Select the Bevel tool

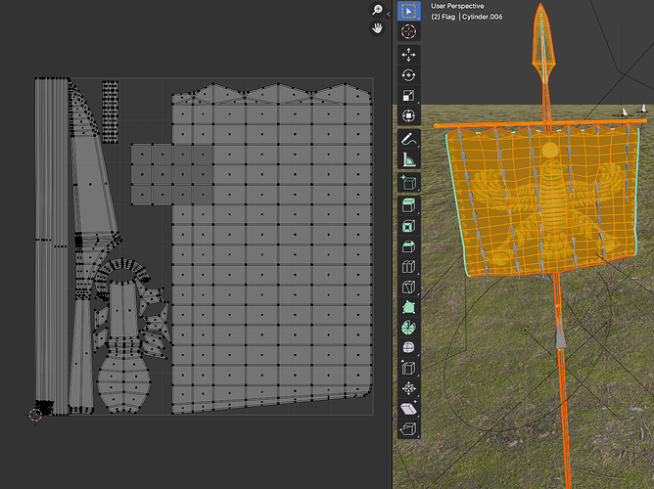[x=409, y=246]
